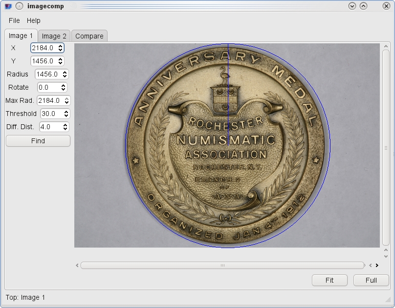The image size is (395, 308).
Task: Decrease the X value with down arrow
Action: (x=61, y=50)
